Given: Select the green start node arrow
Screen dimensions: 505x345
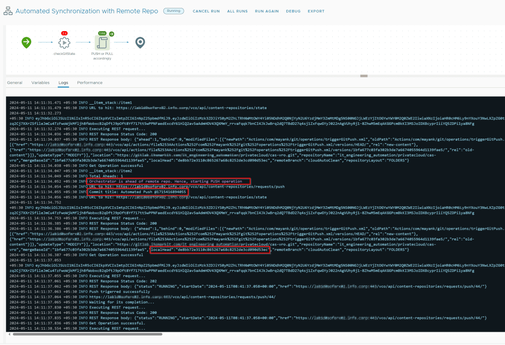Looking at the screenshot, I should [x=26, y=43].
